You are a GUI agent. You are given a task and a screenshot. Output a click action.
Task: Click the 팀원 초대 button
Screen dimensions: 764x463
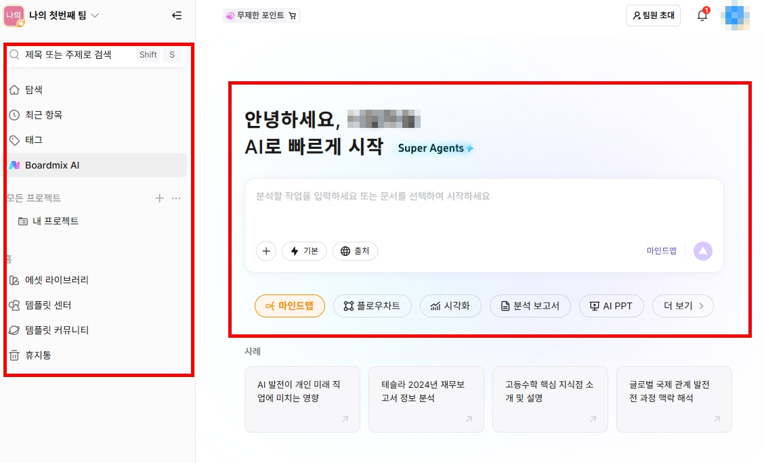(x=652, y=16)
